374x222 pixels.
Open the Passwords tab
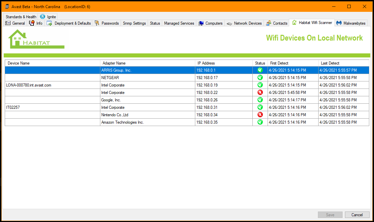[107, 23]
